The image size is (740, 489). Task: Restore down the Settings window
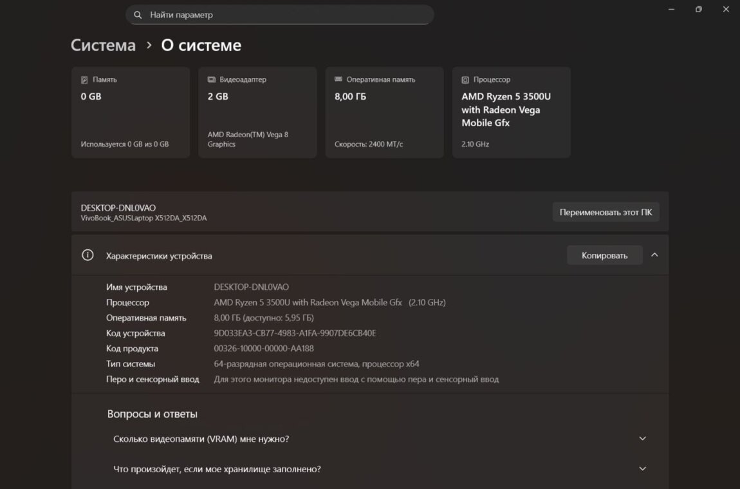698,10
